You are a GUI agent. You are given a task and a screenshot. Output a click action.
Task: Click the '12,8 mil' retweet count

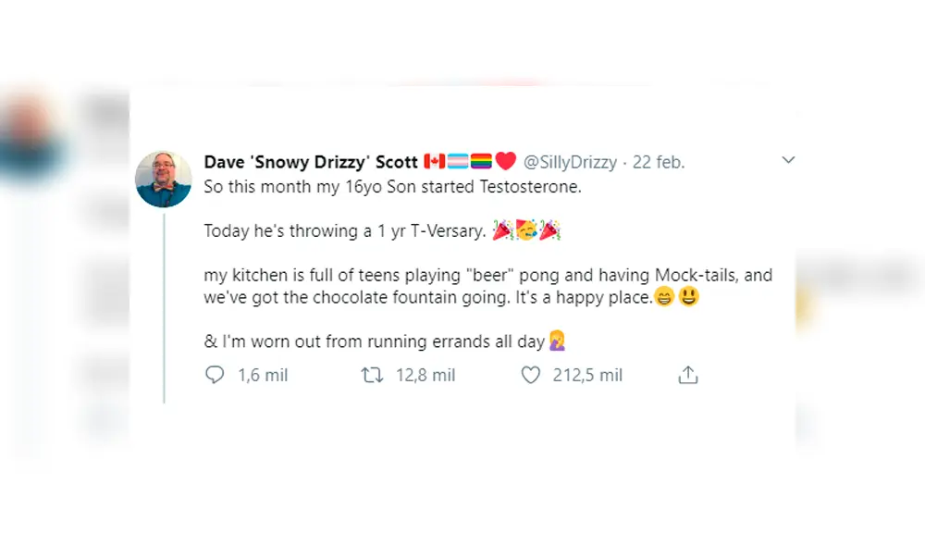pyautogui.click(x=427, y=375)
